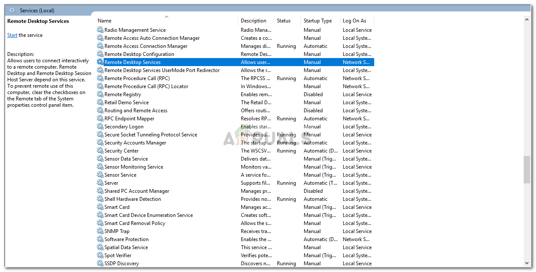Click the icon for Secure Socket Tunneling Protocol Service
The height and width of the screenshot is (272, 536).
[x=100, y=135]
